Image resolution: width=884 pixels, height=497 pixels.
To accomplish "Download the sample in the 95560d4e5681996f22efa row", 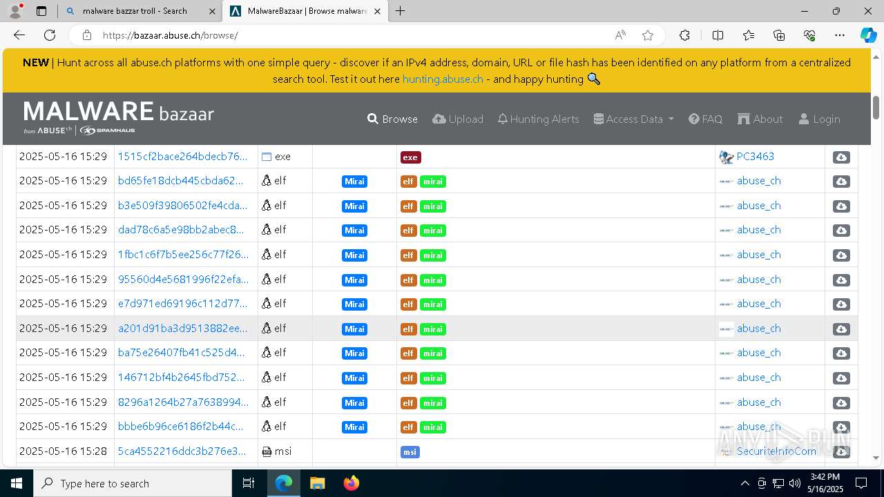I will (841, 280).
